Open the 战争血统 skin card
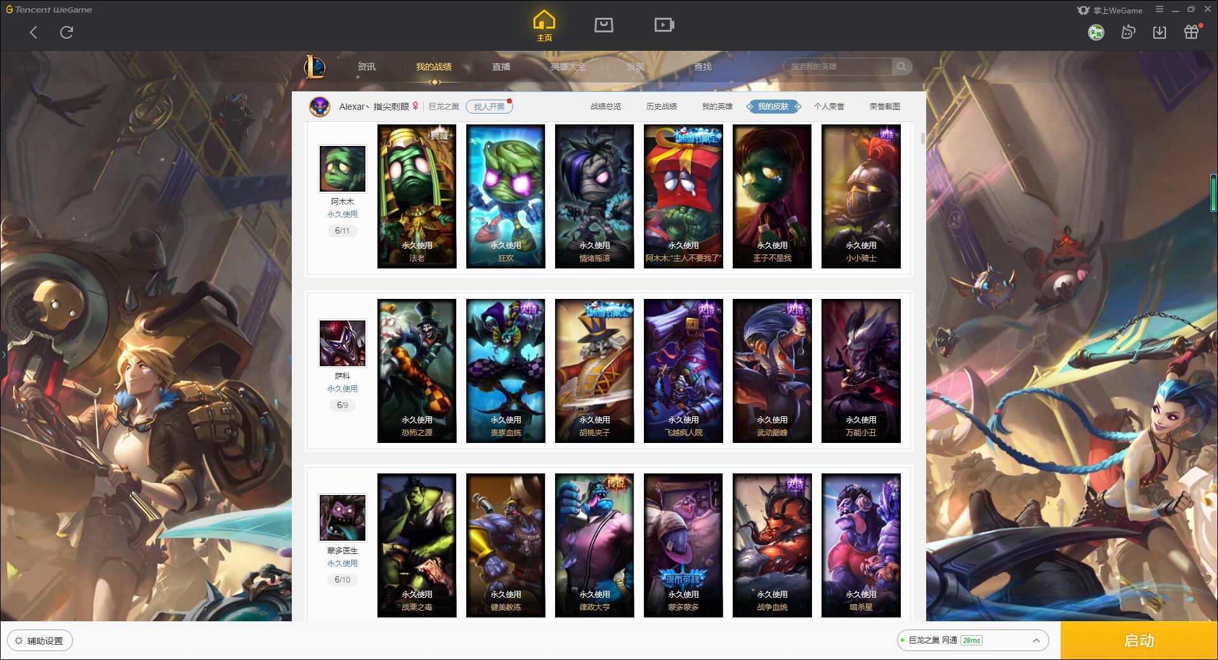 click(x=772, y=545)
